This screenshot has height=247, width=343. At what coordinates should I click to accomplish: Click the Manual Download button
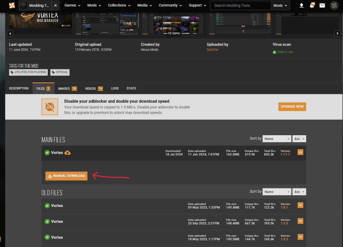[66, 176]
